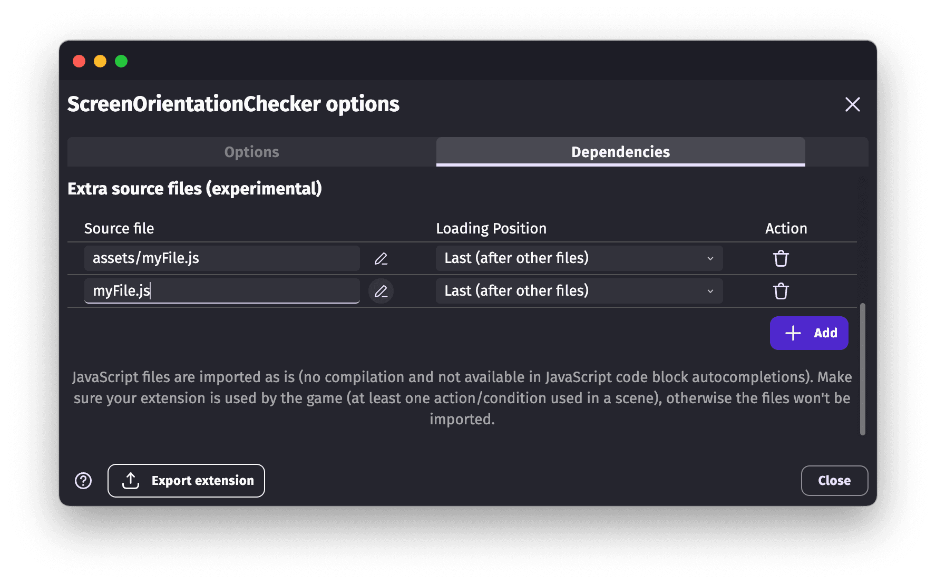Switch to the Options tab

(x=251, y=152)
